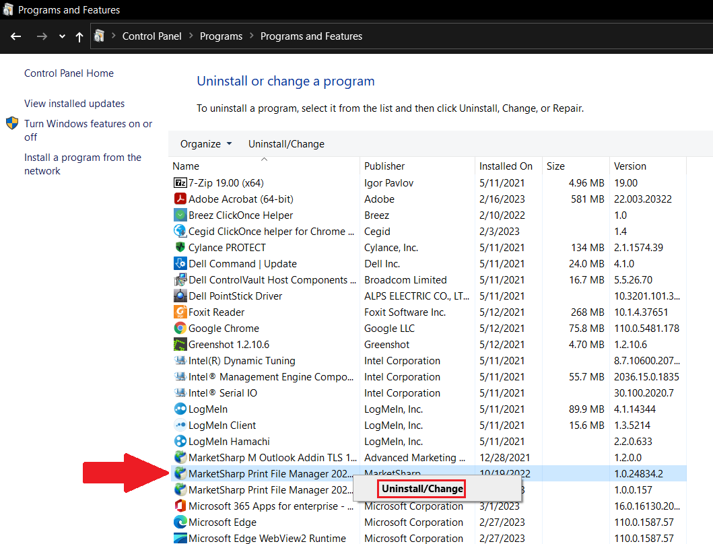Go up one level with up arrow
The width and height of the screenshot is (713, 544).
tap(79, 37)
